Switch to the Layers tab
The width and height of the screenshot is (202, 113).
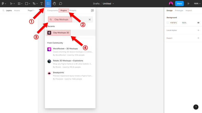click(9, 10)
